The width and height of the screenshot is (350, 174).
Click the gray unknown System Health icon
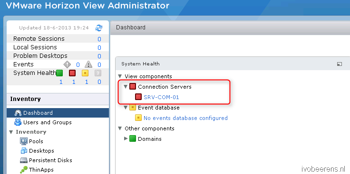pyautogui.click(x=98, y=73)
